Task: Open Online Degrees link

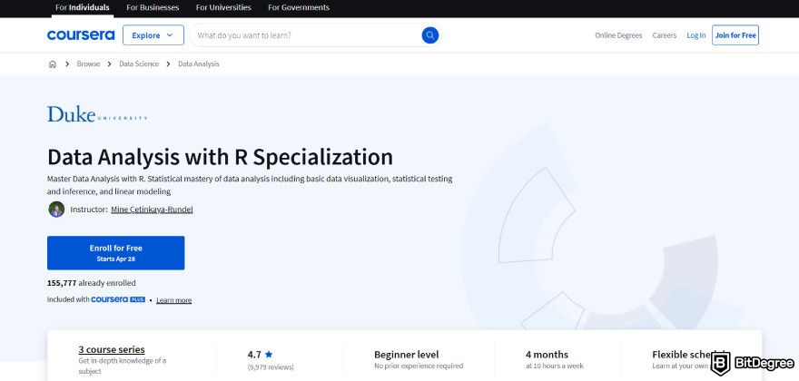Action: (x=618, y=35)
